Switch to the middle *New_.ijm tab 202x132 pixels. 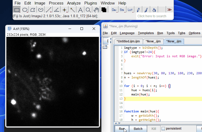(x=153, y=41)
